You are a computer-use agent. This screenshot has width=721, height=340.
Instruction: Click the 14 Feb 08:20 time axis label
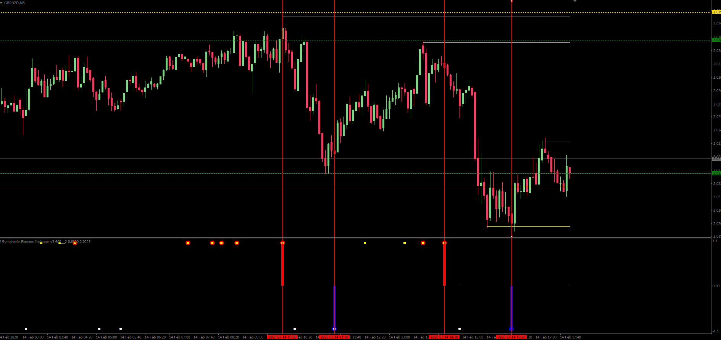tap(228, 337)
